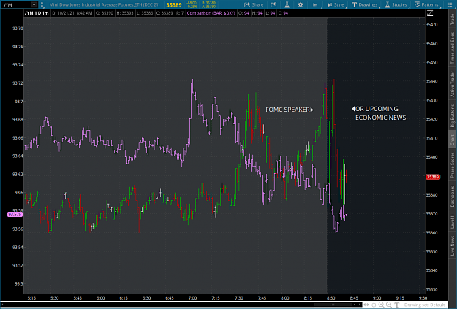
Task: Click the /YM 1 D 1m chart label
Action: [37, 13]
